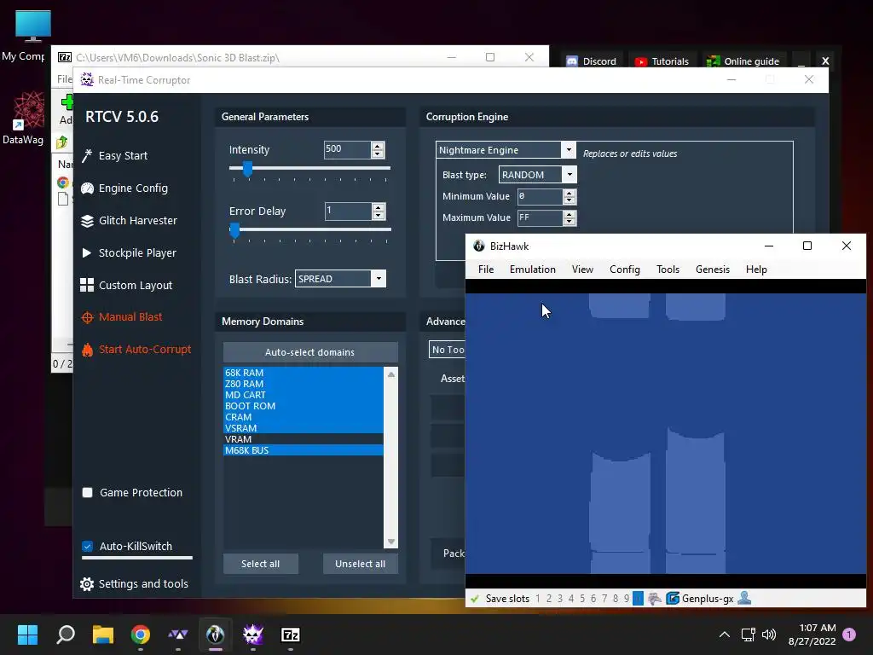Image resolution: width=873 pixels, height=655 pixels.
Task: Disable Auto-KillSwitch checkbox
Action: (88, 546)
